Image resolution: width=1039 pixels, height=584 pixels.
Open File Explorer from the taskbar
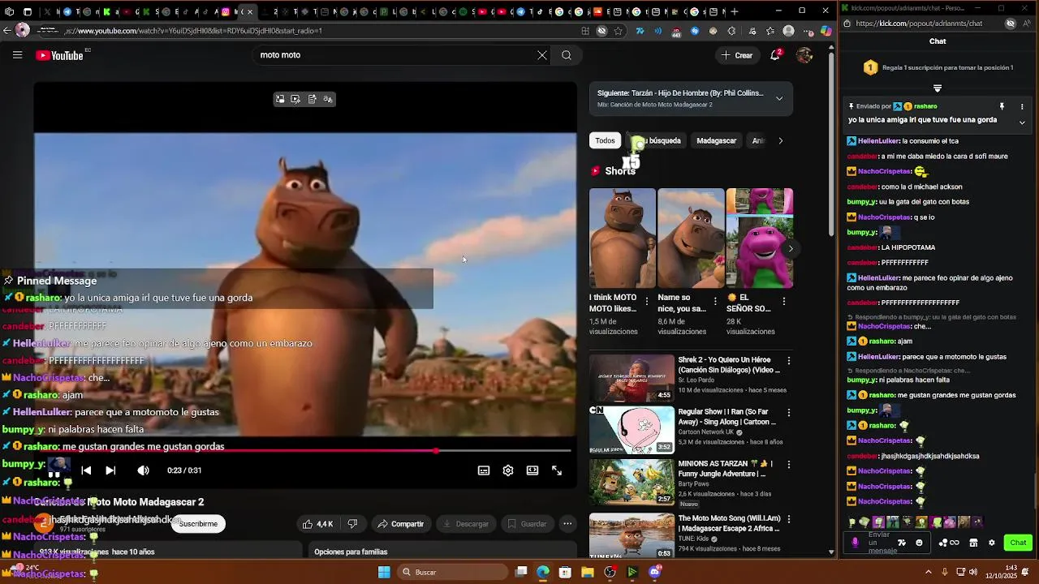pos(587,573)
